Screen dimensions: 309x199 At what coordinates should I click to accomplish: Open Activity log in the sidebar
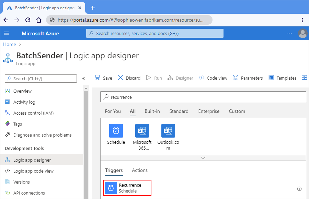coord(24,102)
